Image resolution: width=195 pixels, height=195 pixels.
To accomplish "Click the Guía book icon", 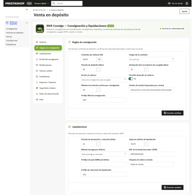I will click(x=37, y=100).
